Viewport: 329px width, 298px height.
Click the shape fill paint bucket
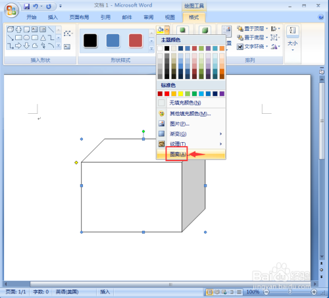[x=161, y=30]
